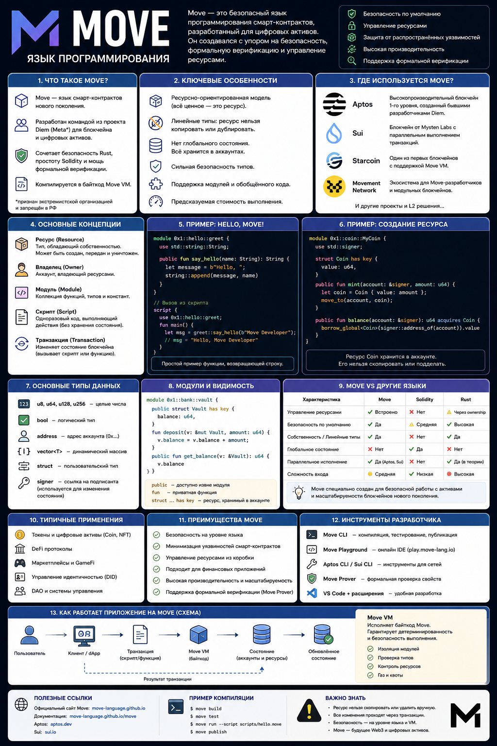Viewport: 497px width, 746px height.
Task: Click the large Move M logo at top left
Action: [35, 32]
